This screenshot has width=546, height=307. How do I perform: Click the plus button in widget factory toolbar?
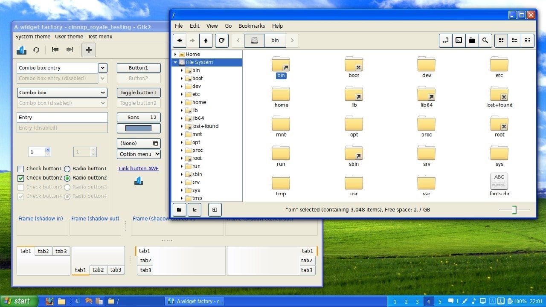88,50
